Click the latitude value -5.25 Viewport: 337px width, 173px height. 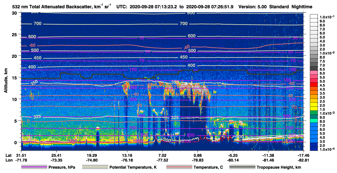coord(233,155)
